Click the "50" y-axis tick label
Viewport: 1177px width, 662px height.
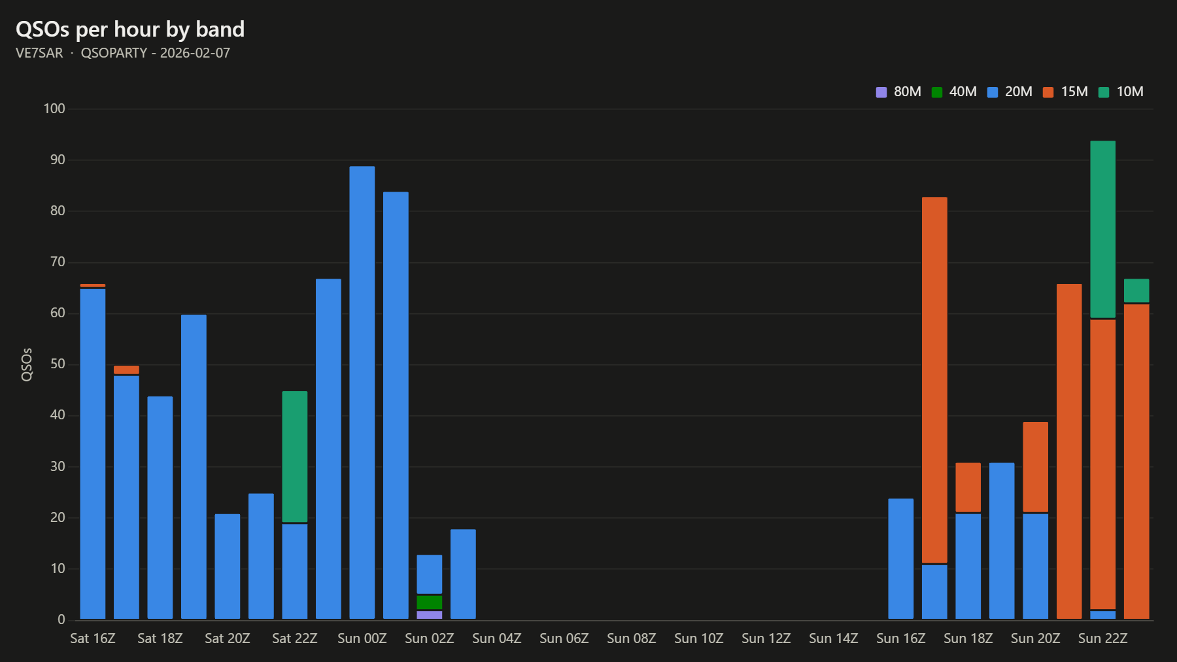click(x=58, y=364)
